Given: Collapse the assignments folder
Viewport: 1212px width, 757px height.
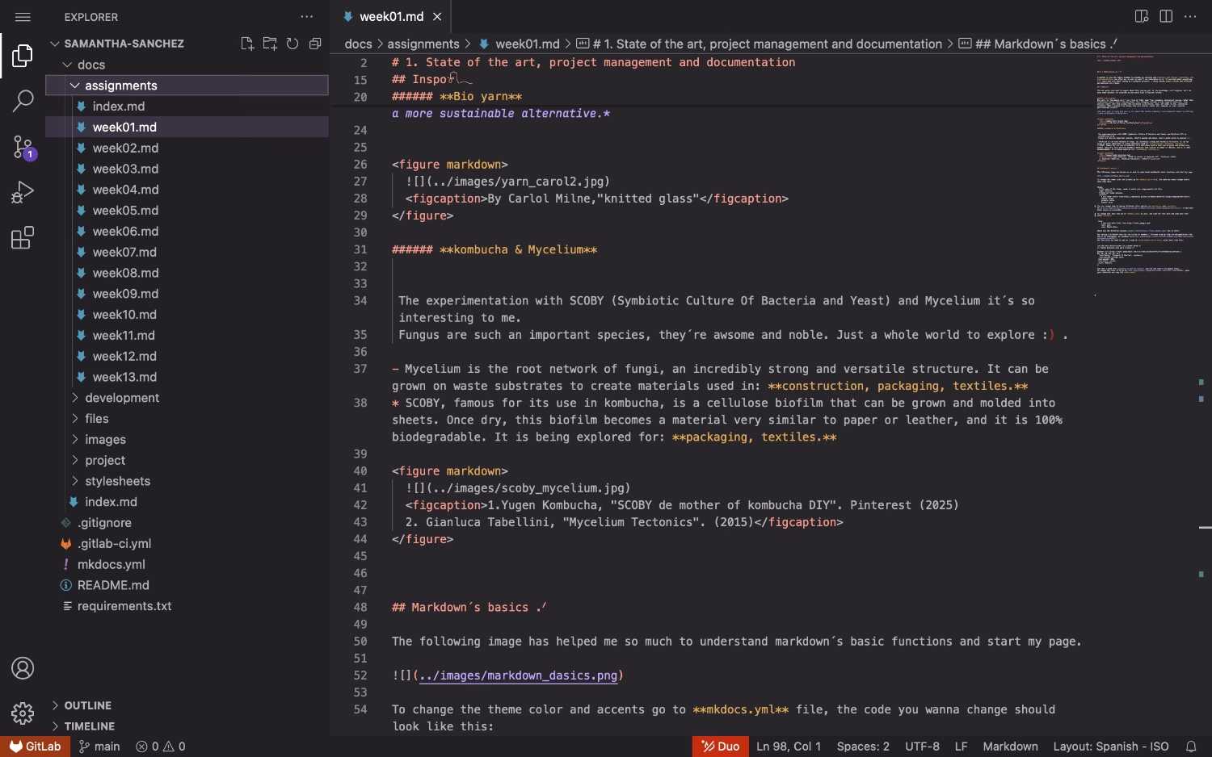Looking at the screenshot, I should (x=120, y=86).
